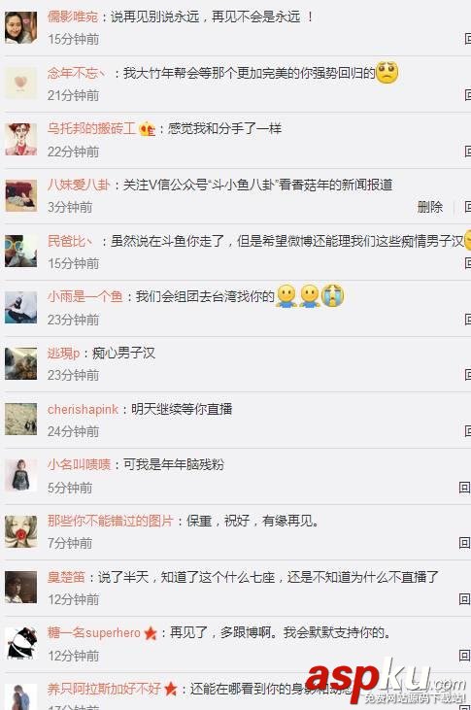Reply to the 那些你不能错过的图片 comment

click(x=464, y=543)
